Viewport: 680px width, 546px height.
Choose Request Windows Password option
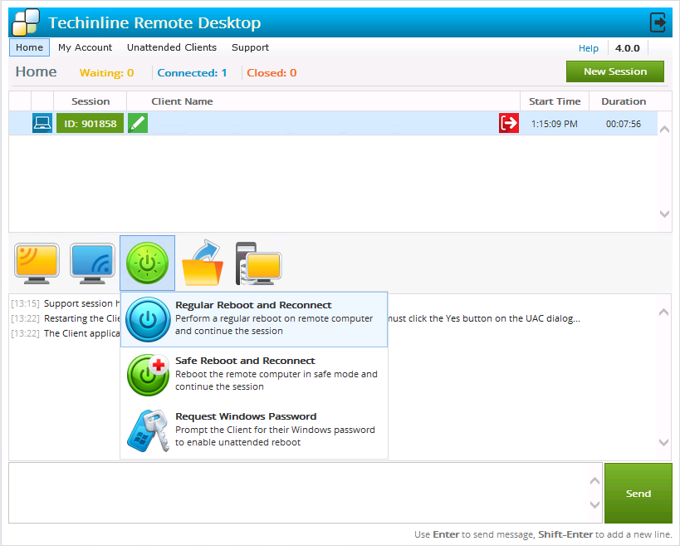[254, 430]
